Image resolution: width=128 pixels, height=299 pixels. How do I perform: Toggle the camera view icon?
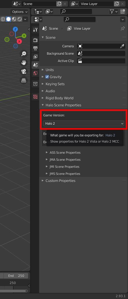(x=24, y=71)
